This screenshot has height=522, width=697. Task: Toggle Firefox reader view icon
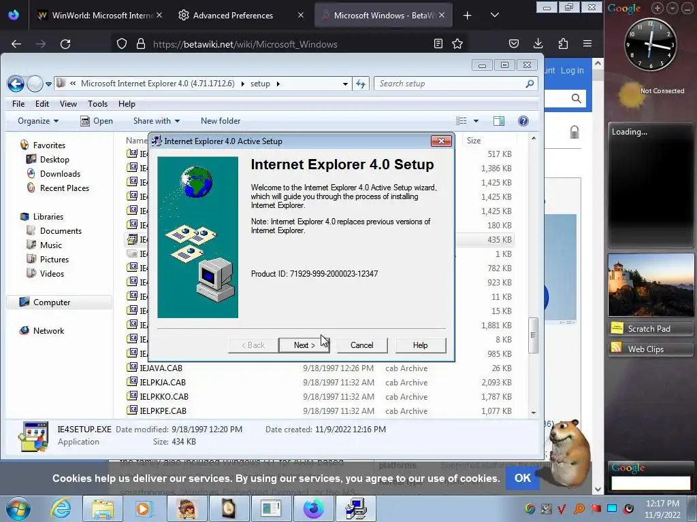click(438, 43)
